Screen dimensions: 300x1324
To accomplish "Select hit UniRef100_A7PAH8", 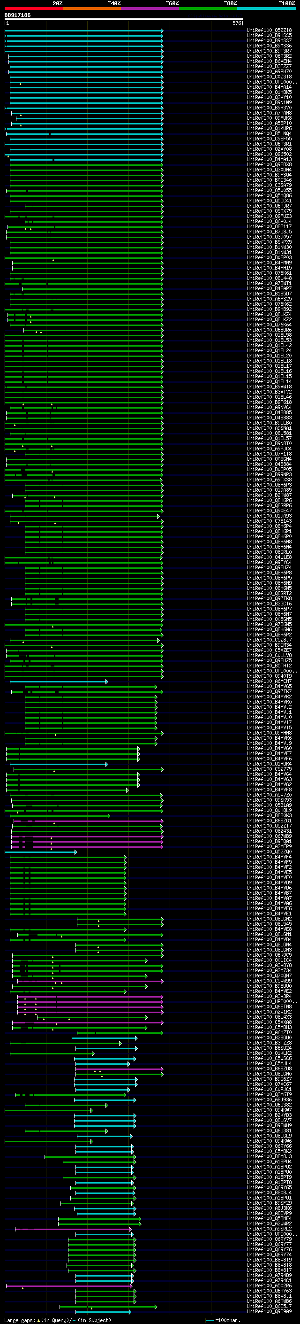I will (x=269, y=113).
